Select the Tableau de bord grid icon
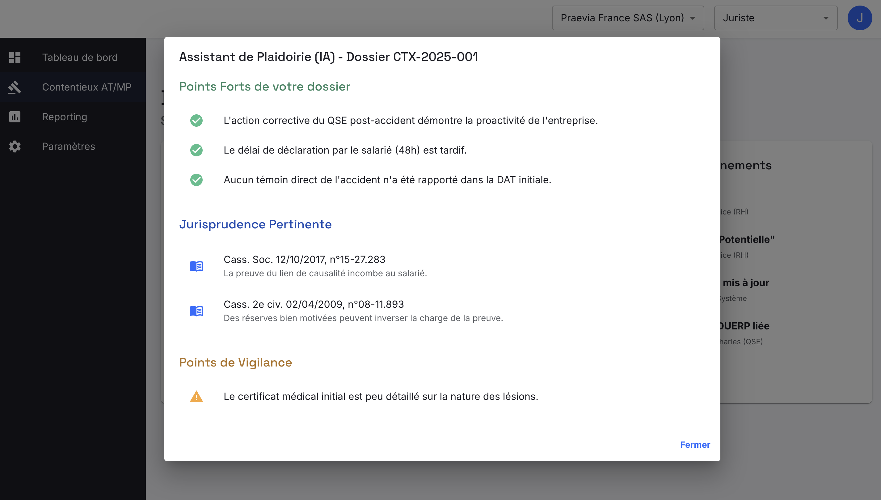 [x=15, y=57]
